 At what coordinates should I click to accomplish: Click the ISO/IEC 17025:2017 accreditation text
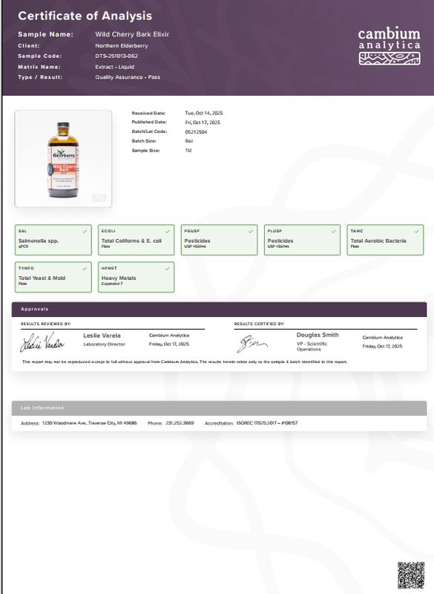(x=267, y=422)
